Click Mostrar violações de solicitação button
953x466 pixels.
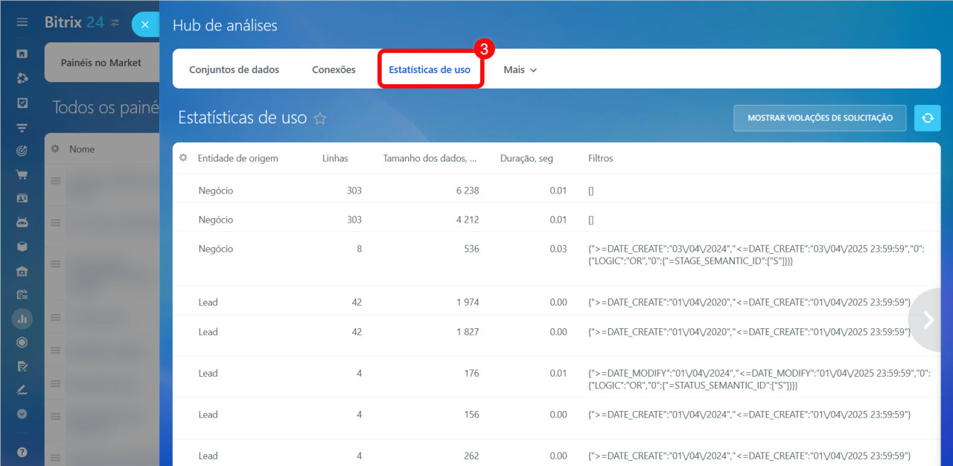(x=819, y=118)
